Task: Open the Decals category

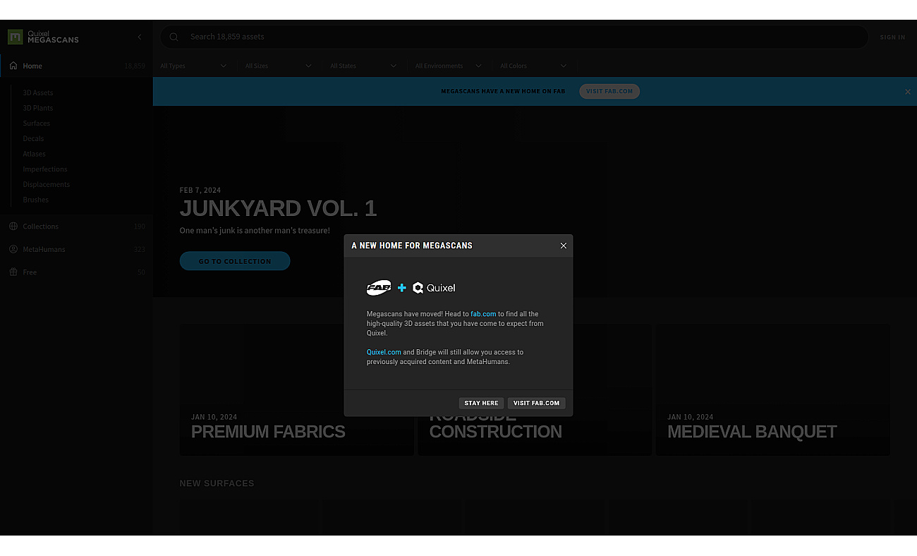Action: pyautogui.click(x=33, y=138)
